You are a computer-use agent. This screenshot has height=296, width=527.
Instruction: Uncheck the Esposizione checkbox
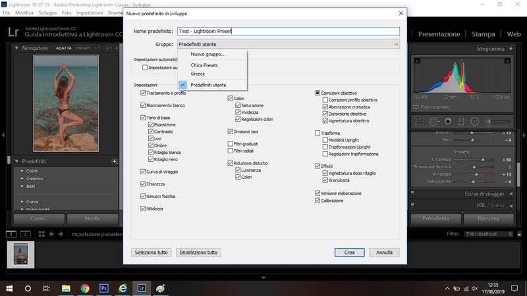[151, 124]
